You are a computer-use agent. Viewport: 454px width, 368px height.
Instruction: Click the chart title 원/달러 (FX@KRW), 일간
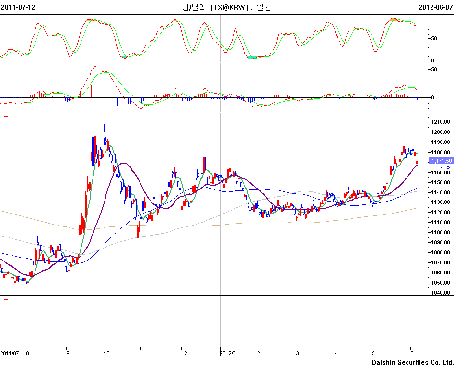coord(226,7)
